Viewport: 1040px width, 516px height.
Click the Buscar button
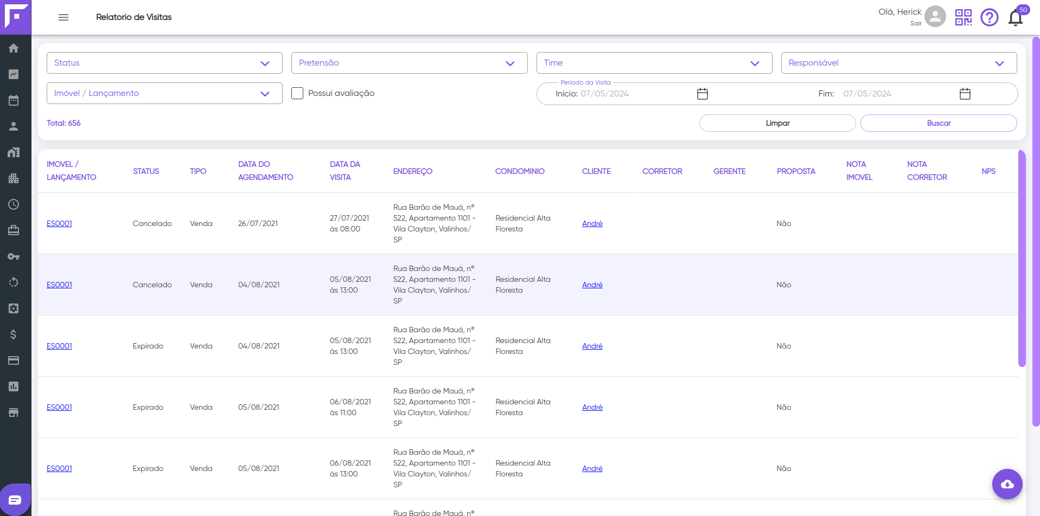coord(939,123)
